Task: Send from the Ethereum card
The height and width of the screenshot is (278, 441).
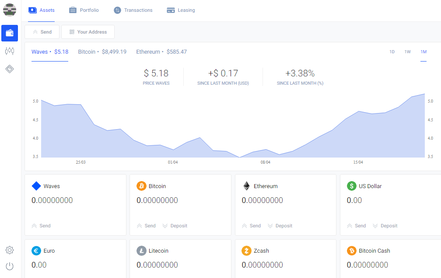Action: [251, 226]
